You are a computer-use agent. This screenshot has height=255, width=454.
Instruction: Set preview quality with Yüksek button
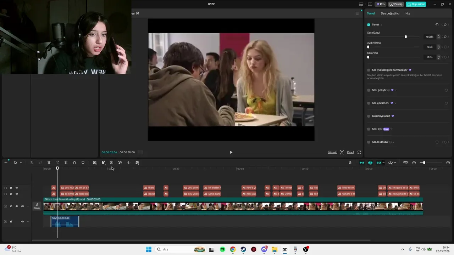[332, 152]
